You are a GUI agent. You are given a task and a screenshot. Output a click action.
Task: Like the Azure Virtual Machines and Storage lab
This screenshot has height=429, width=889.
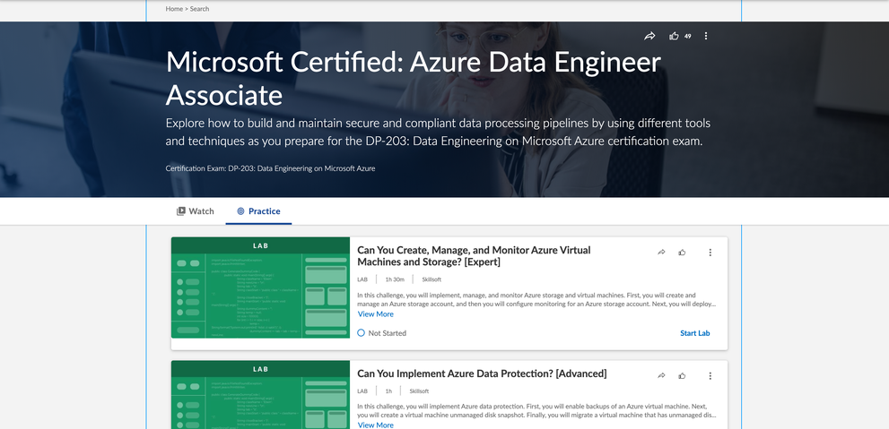pyautogui.click(x=682, y=253)
